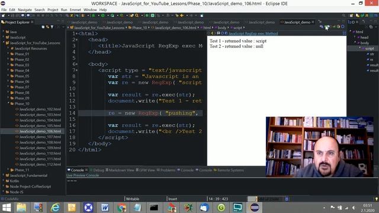Close the Project Explorer view

[x=32, y=22]
